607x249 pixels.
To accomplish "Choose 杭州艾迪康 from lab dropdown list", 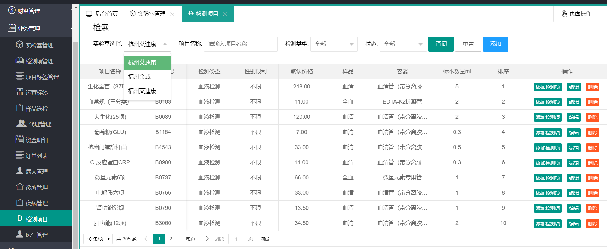I will point(147,63).
